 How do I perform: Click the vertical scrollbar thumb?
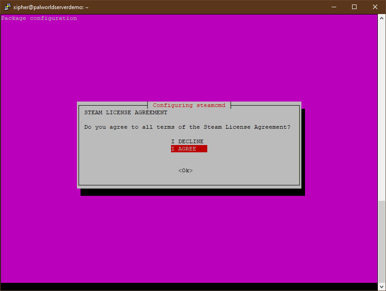coord(381,242)
